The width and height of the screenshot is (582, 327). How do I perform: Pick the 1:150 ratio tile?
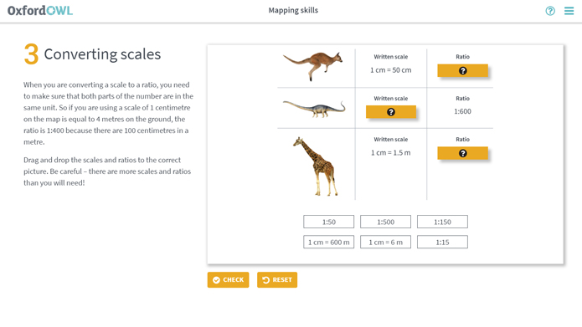(x=442, y=222)
